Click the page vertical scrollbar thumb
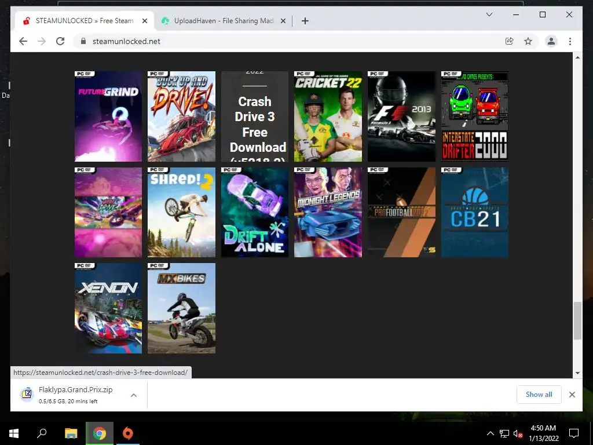The image size is (593, 445). click(577, 320)
